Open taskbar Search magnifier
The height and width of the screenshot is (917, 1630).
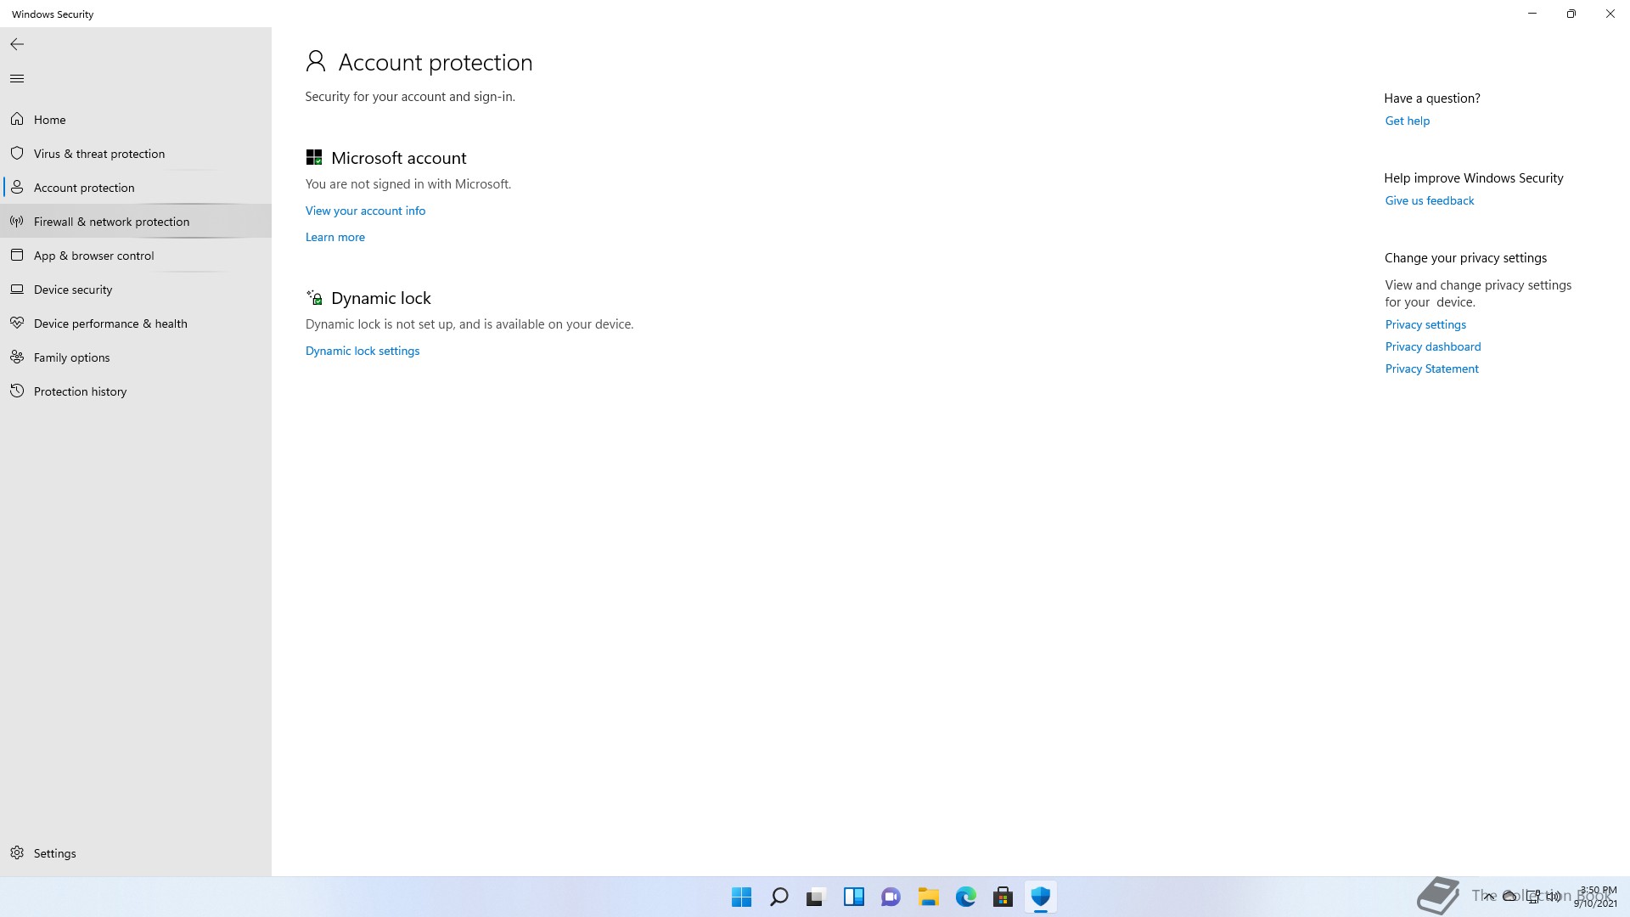point(778,897)
